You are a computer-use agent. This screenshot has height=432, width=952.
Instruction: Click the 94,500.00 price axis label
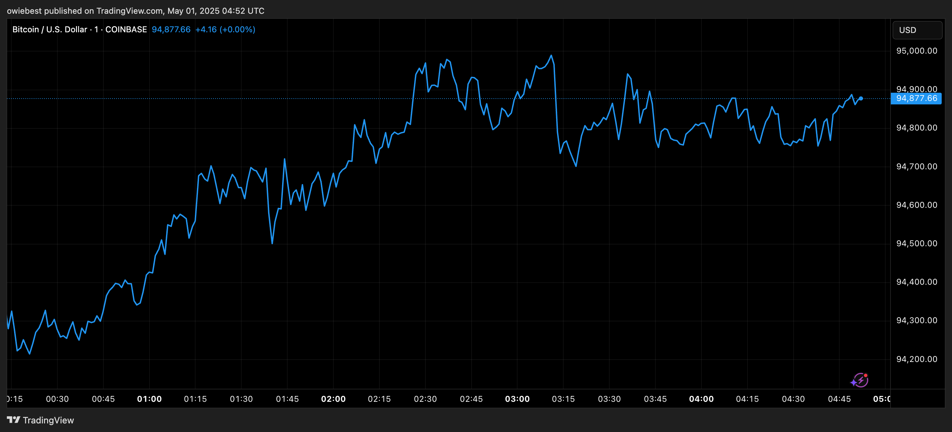[x=917, y=243]
